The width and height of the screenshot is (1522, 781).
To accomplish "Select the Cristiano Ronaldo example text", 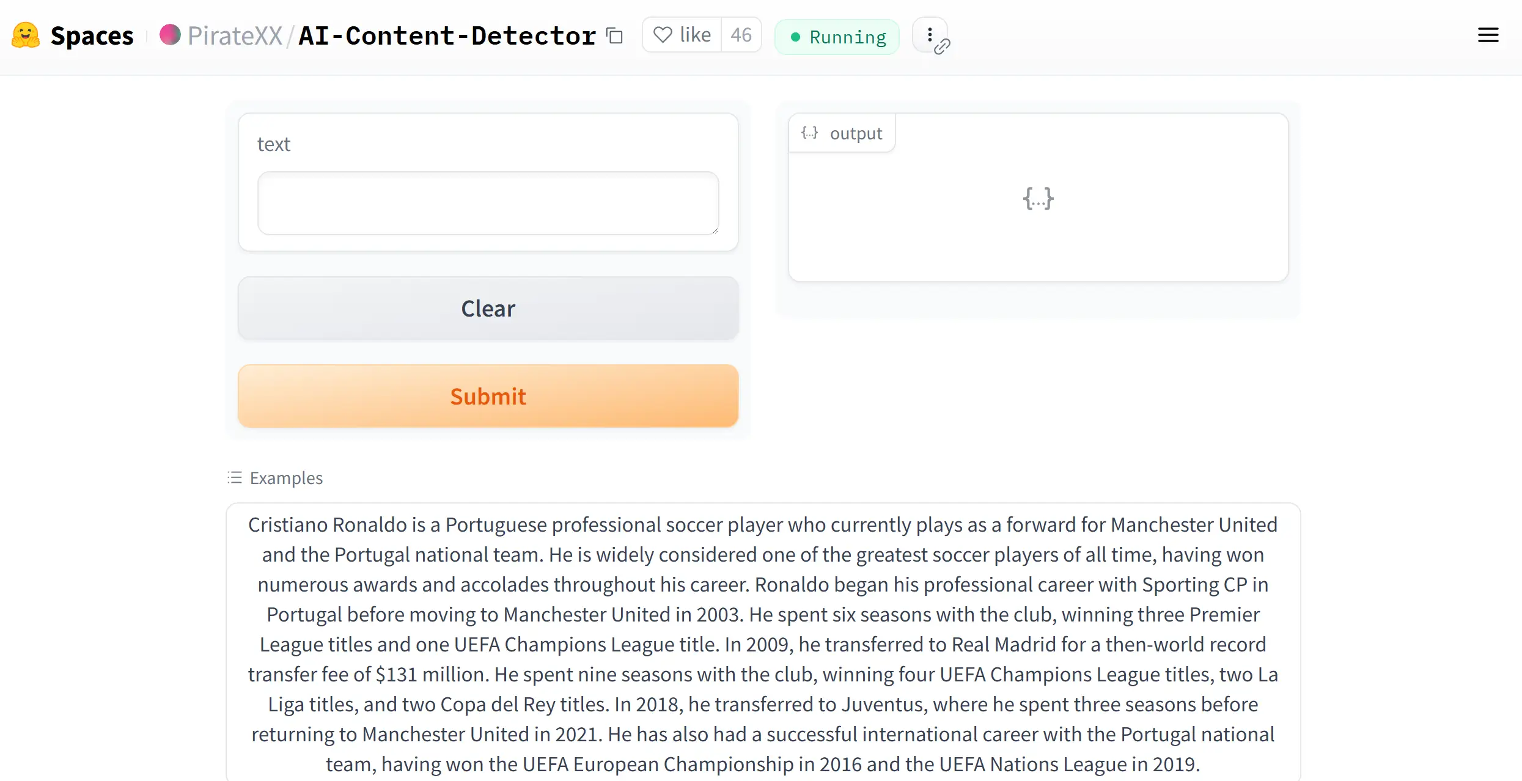I will [x=763, y=644].
